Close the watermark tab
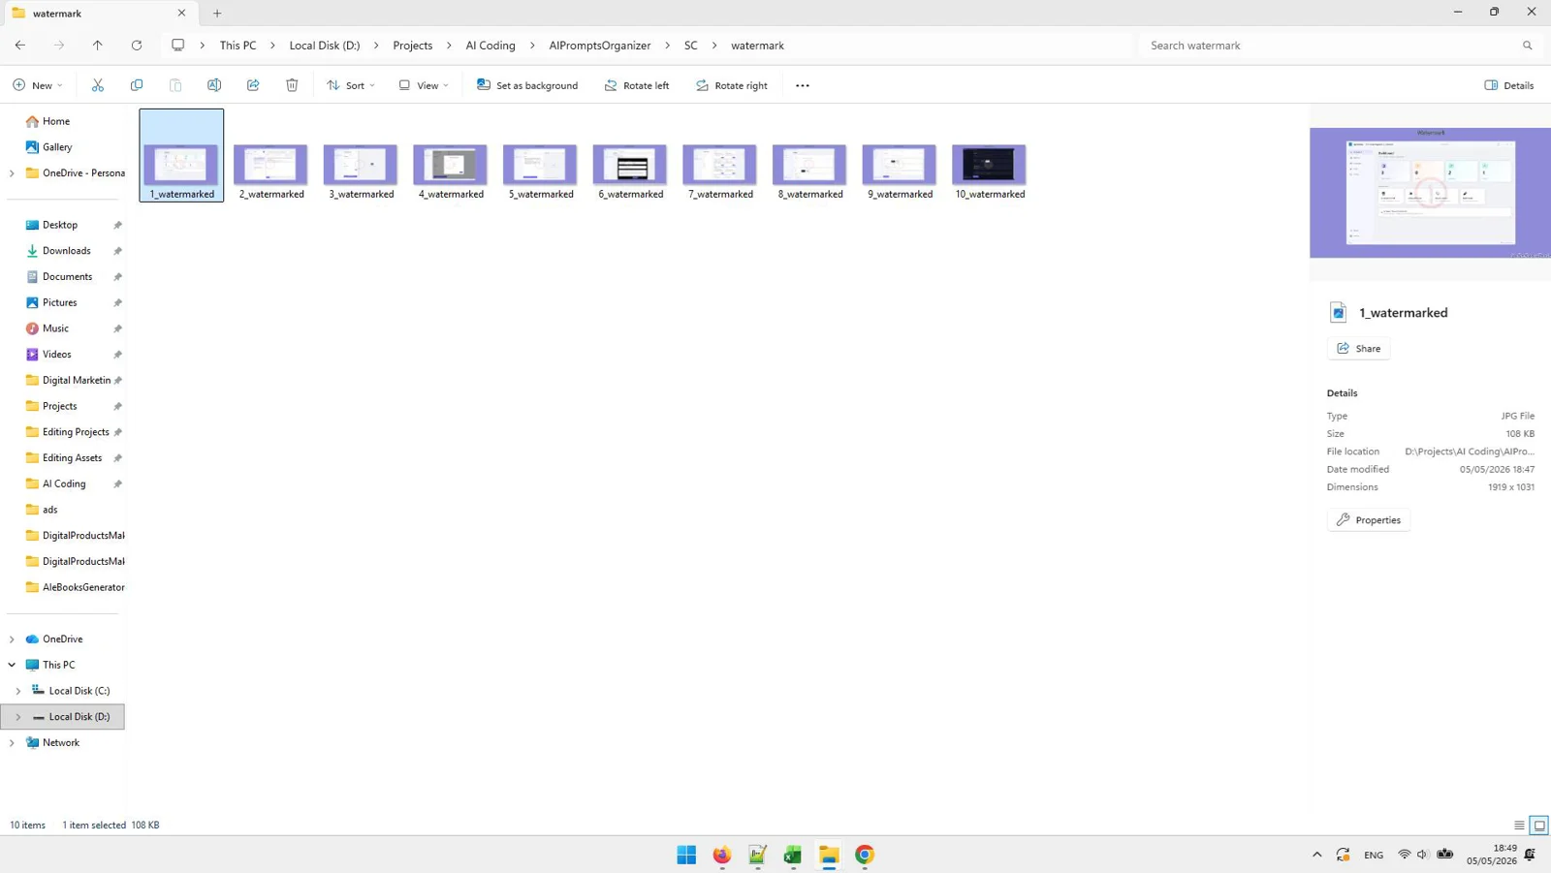Image resolution: width=1551 pixels, height=873 pixels. point(181,14)
